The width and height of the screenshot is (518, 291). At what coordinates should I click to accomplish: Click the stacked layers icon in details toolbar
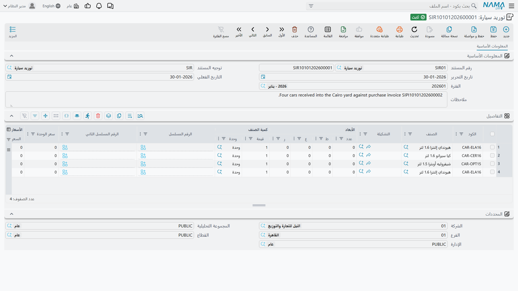[109, 116]
